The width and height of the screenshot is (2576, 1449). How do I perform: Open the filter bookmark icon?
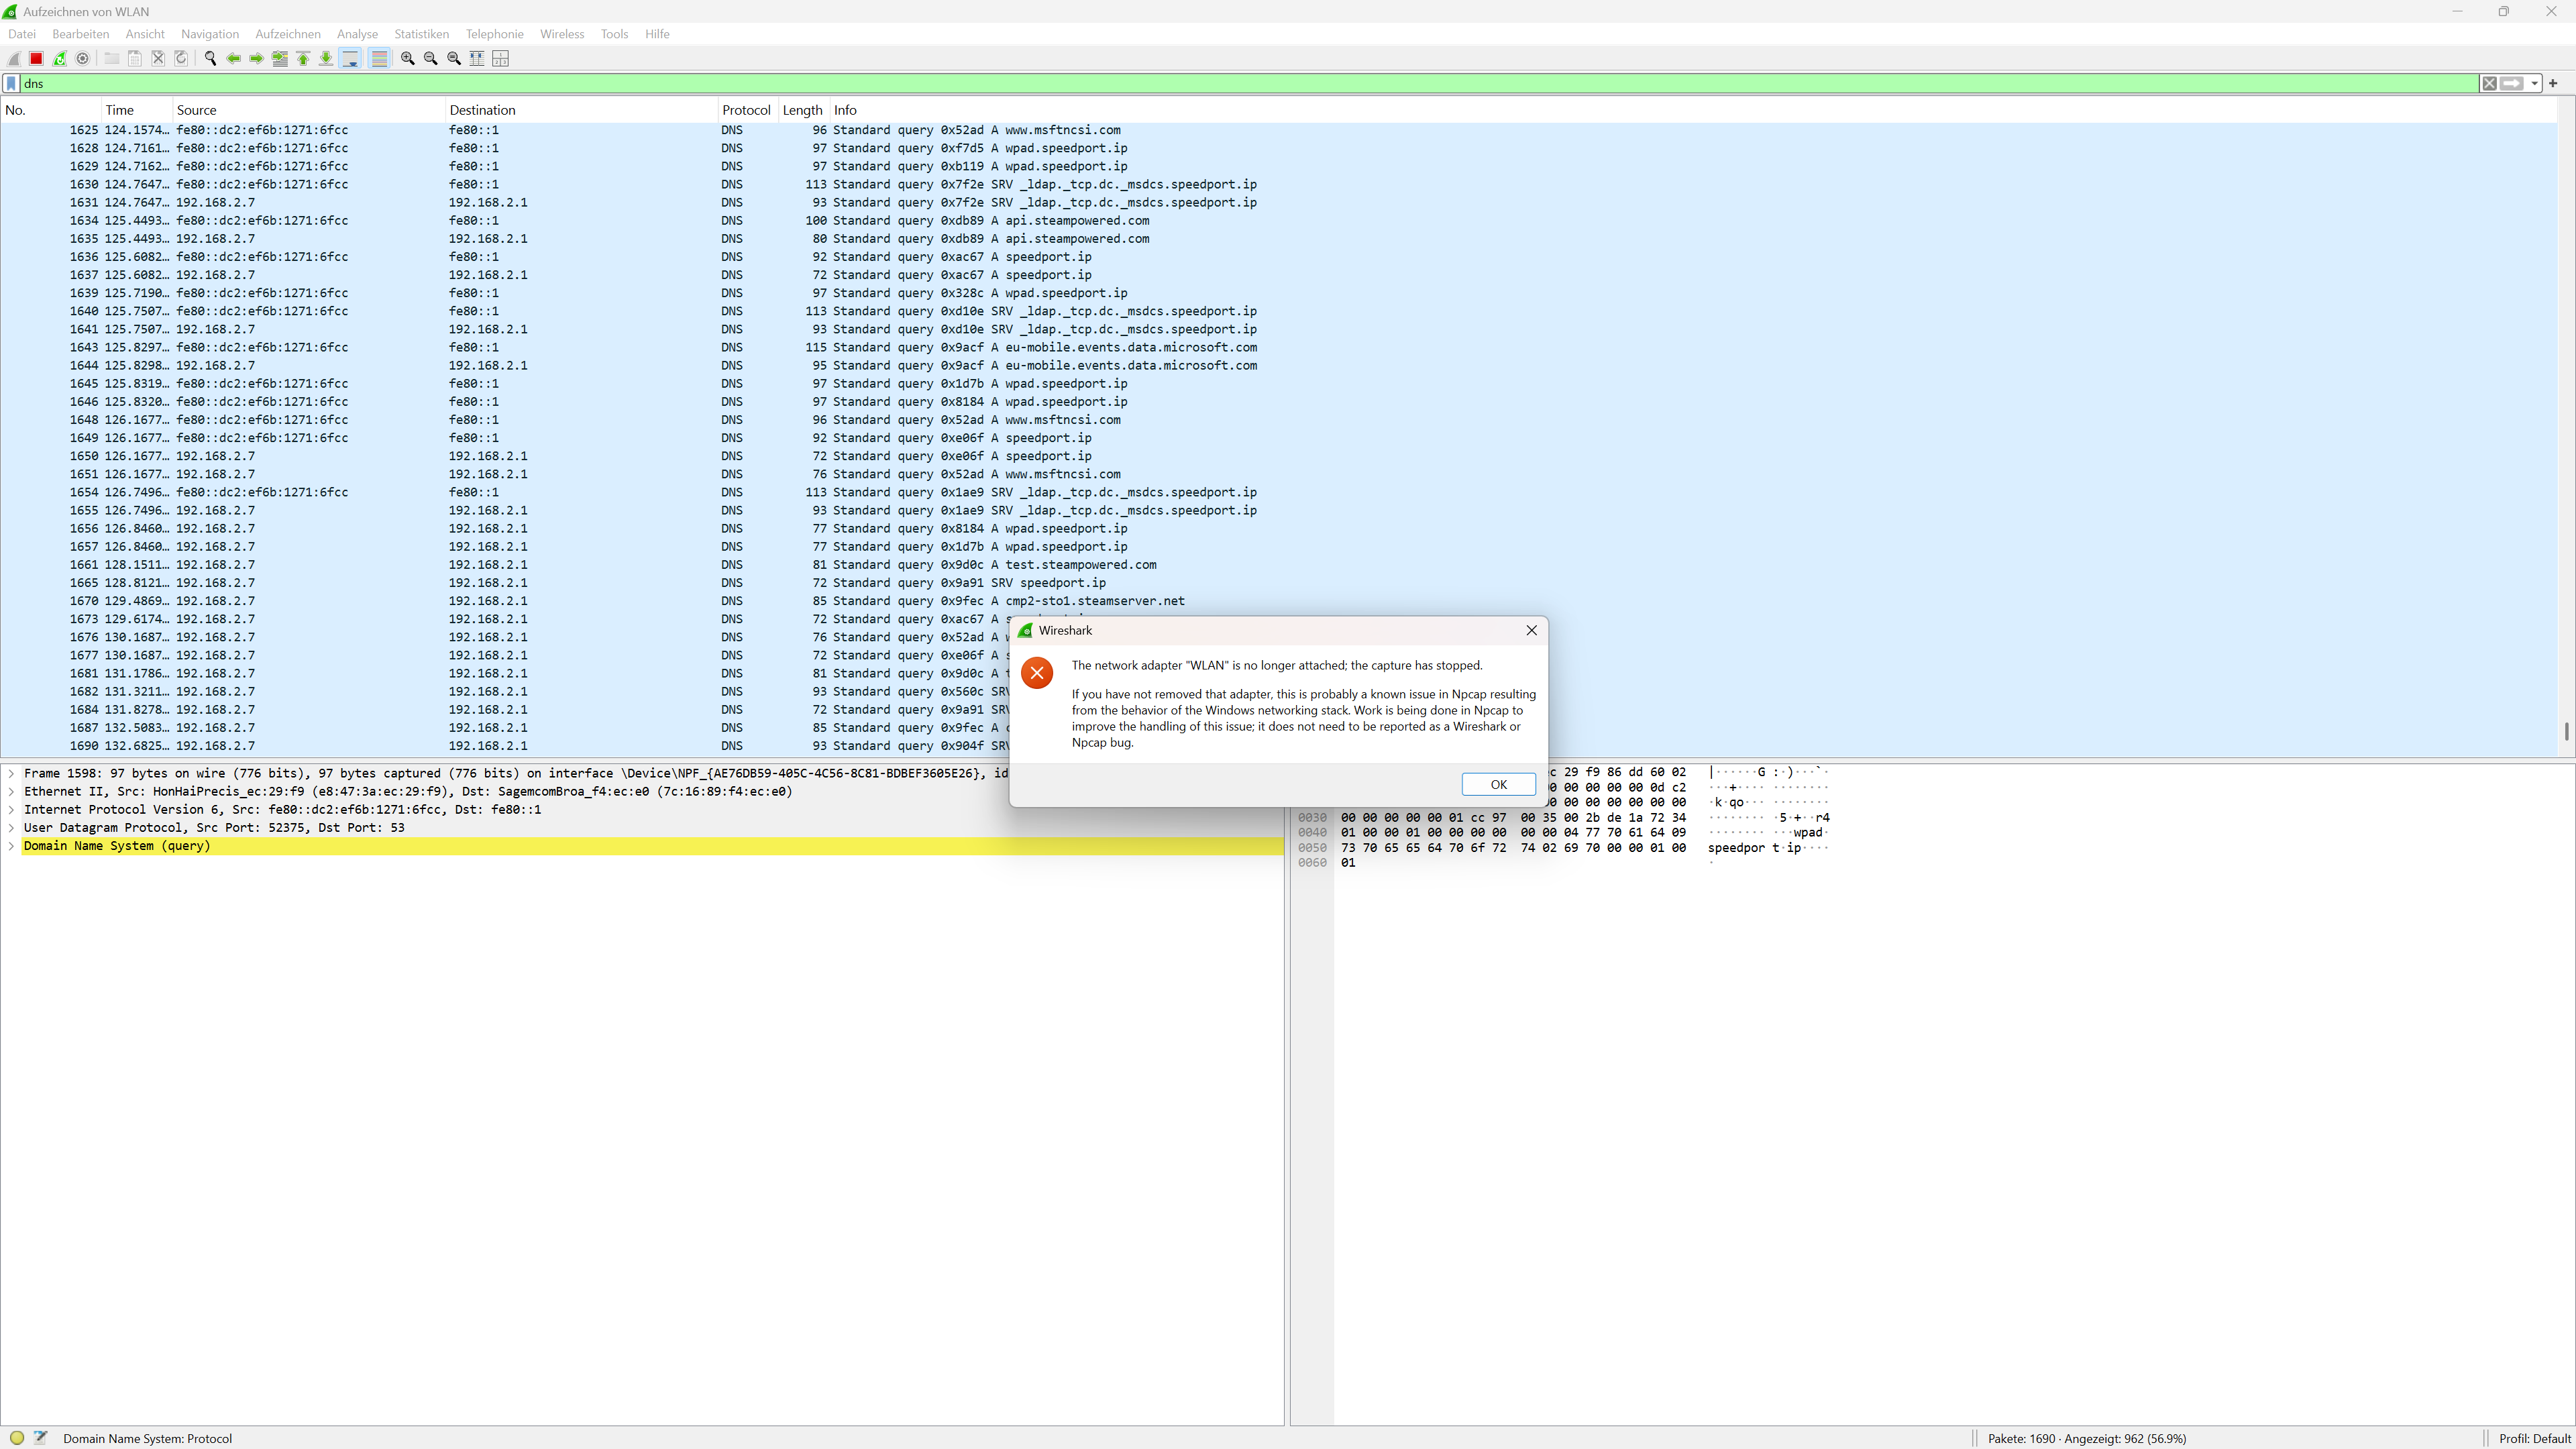pos(11,84)
